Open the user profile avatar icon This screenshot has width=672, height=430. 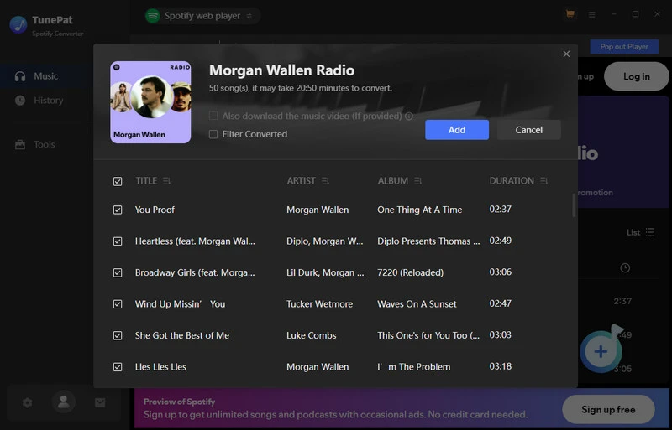tap(64, 402)
